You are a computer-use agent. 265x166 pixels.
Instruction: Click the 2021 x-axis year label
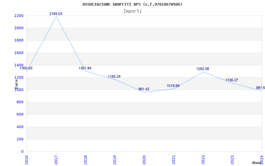point(174,160)
